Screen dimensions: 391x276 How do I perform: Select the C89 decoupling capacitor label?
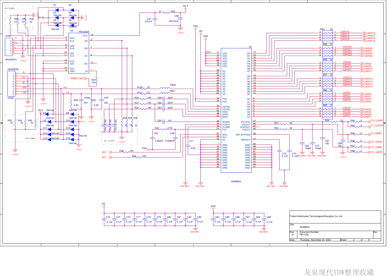pyautogui.click(x=269, y=217)
